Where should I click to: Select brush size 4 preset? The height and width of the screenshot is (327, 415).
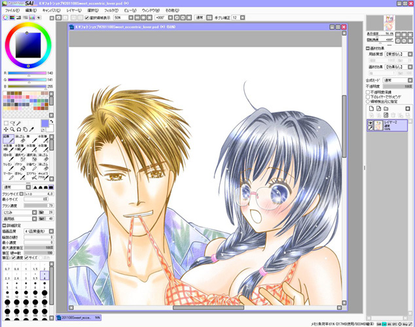click(45, 275)
